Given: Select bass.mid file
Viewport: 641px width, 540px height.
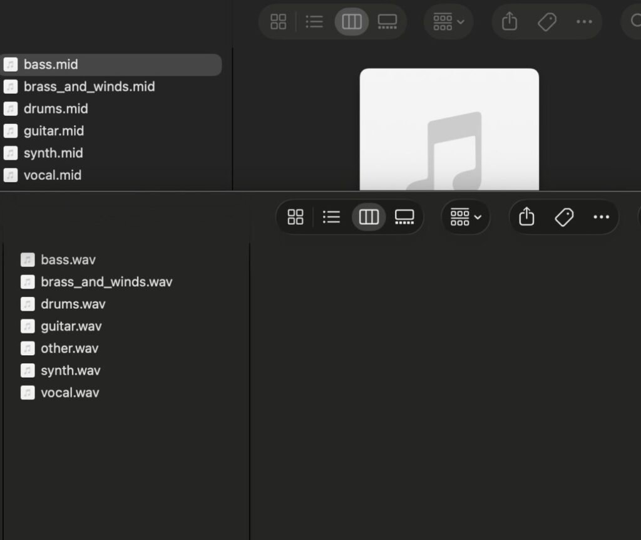Looking at the screenshot, I should coord(111,65).
